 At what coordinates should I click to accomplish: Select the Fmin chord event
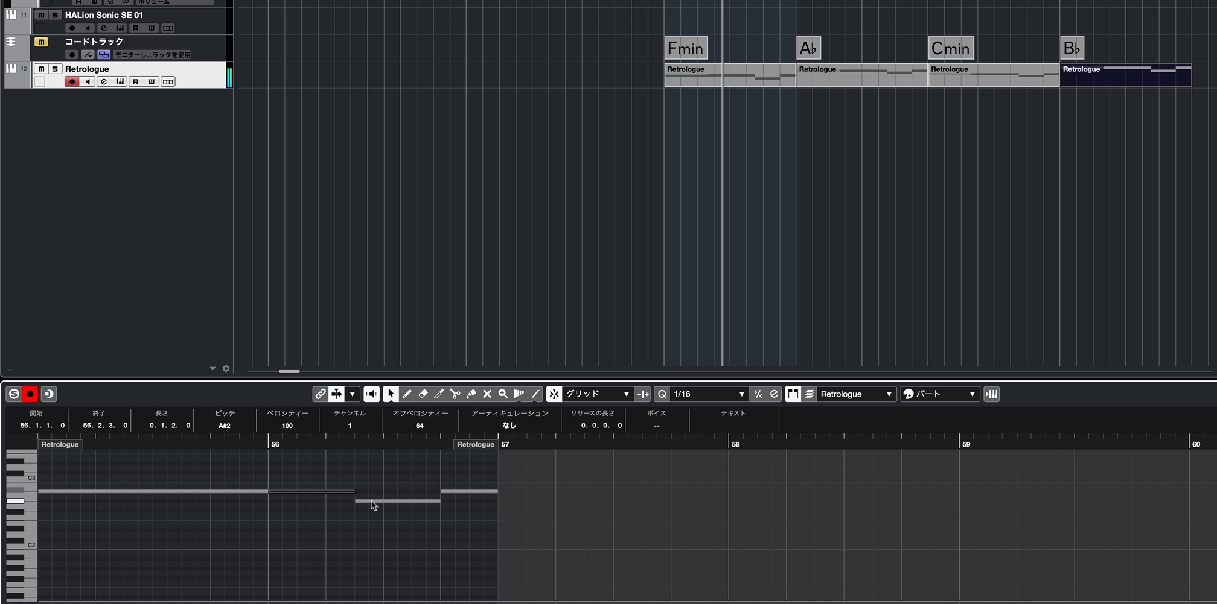[686, 48]
